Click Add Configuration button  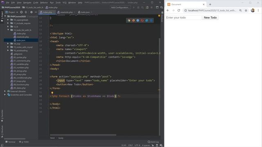coord(120,7)
